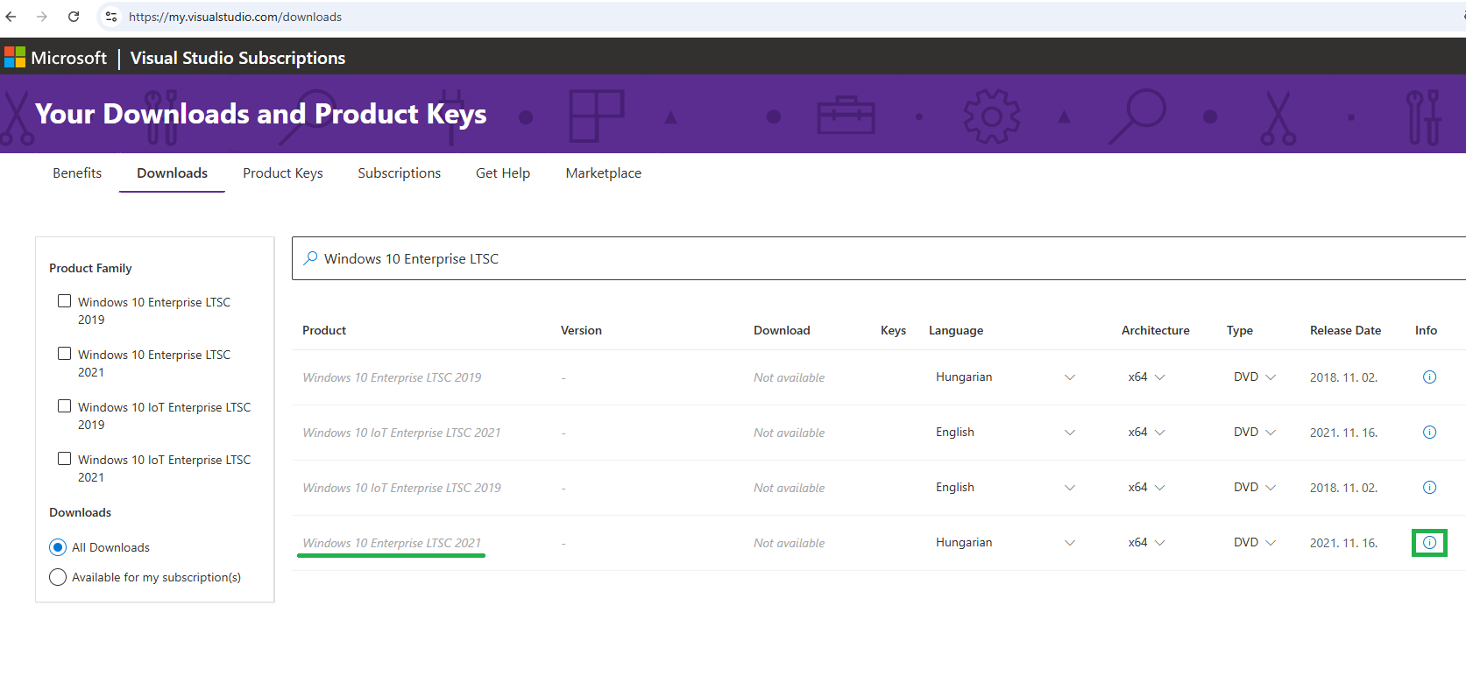Click Not available in Enterprise LTSC 2021 row

(x=789, y=543)
